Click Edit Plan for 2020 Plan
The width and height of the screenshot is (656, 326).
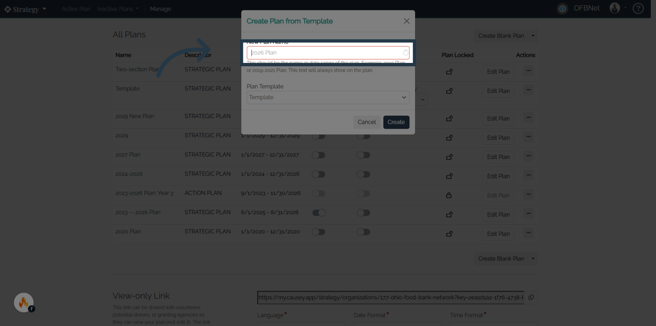498,234
